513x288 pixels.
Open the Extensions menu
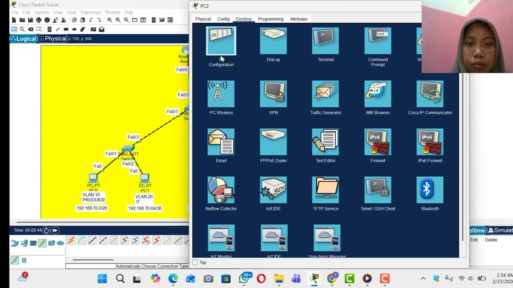coord(91,12)
